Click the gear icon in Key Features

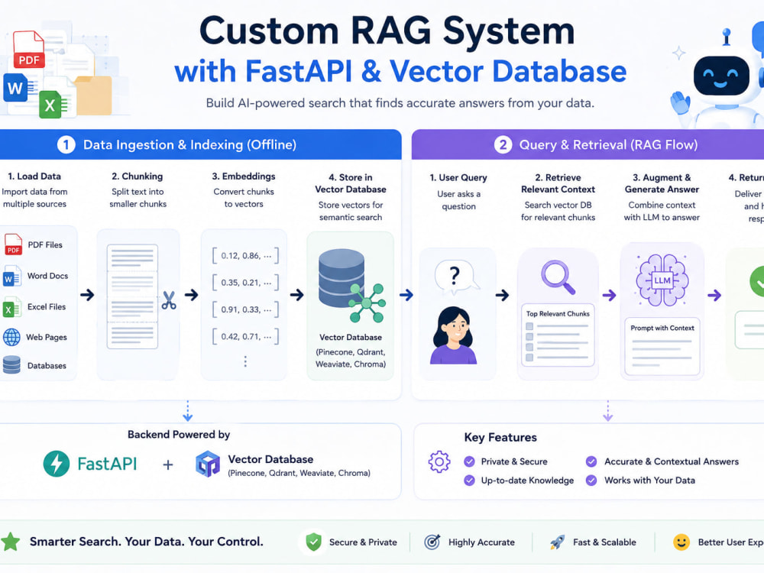439,461
